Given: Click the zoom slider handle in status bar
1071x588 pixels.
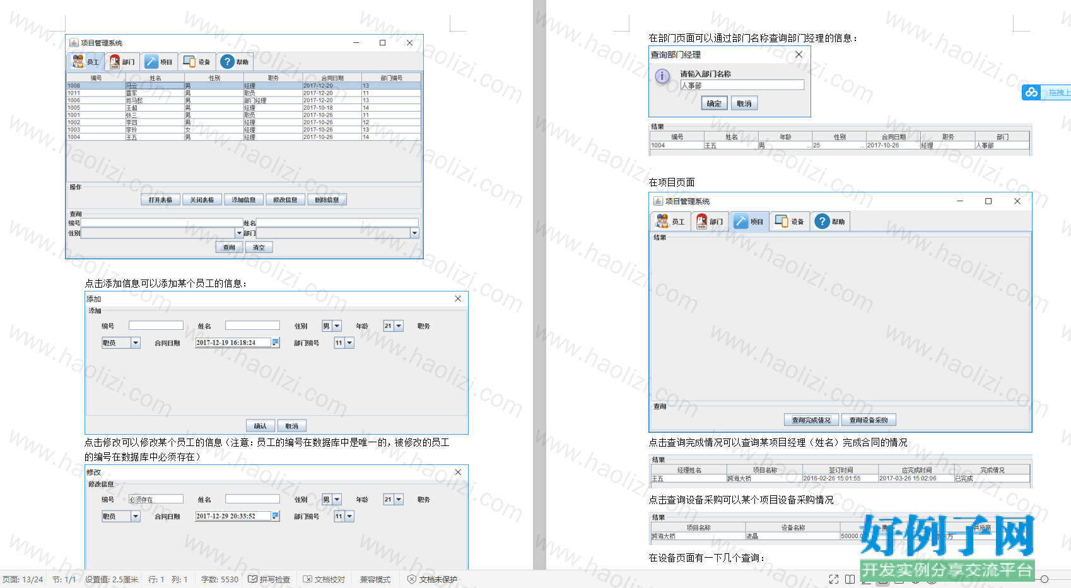Looking at the screenshot, I should point(1045,579).
